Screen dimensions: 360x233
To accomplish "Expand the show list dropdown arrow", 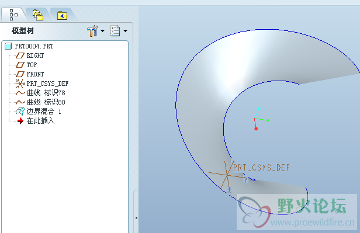I will 125,31.
